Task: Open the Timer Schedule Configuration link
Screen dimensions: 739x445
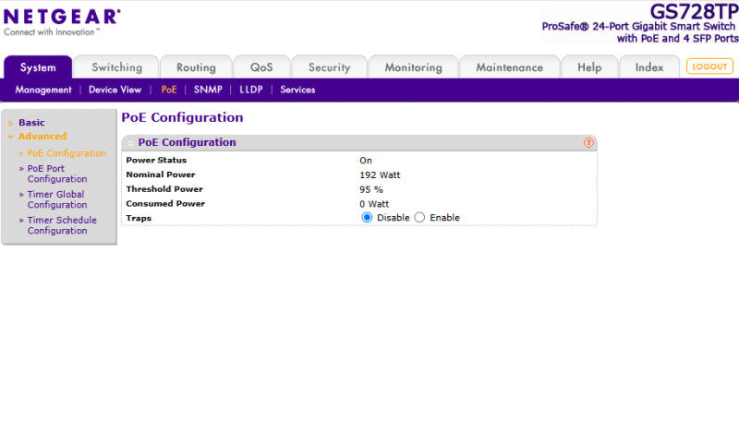Action: pyautogui.click(x=62, y=225)
